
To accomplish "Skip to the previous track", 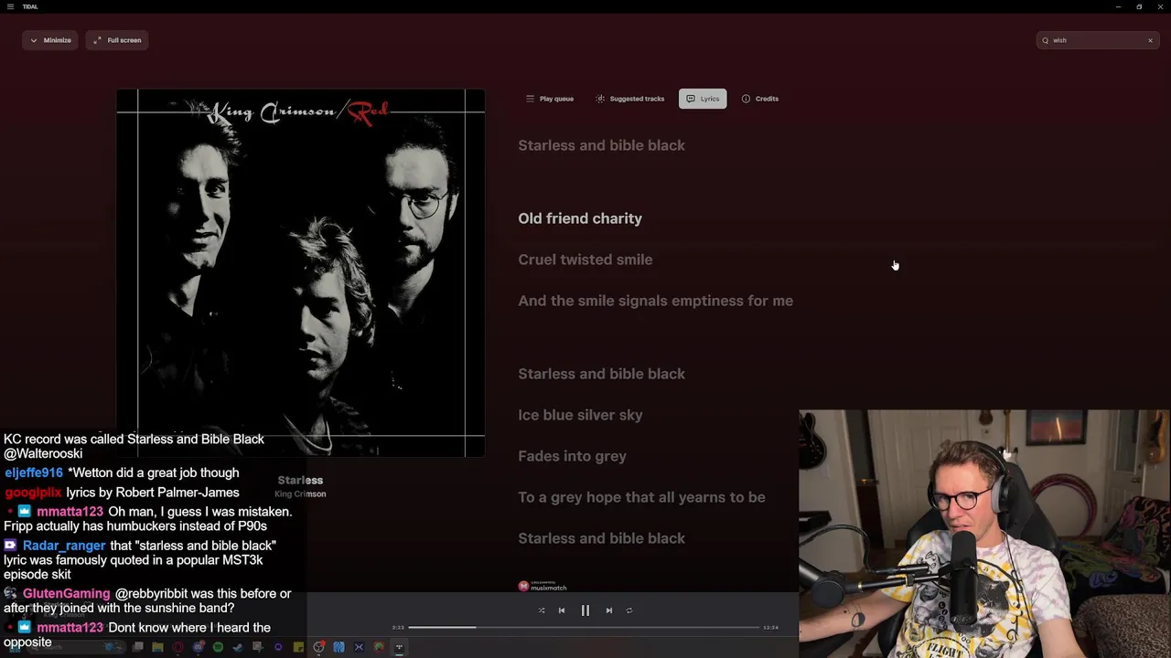I will click(562, 610).
